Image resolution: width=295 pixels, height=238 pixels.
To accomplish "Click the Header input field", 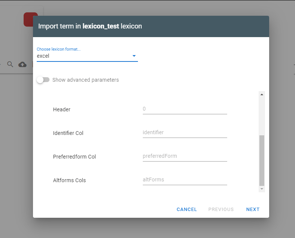I will [185, 109].
